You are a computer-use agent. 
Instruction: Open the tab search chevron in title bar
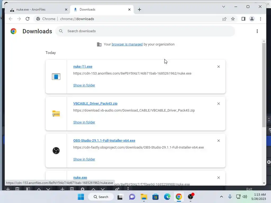click(x=224, y=7)
